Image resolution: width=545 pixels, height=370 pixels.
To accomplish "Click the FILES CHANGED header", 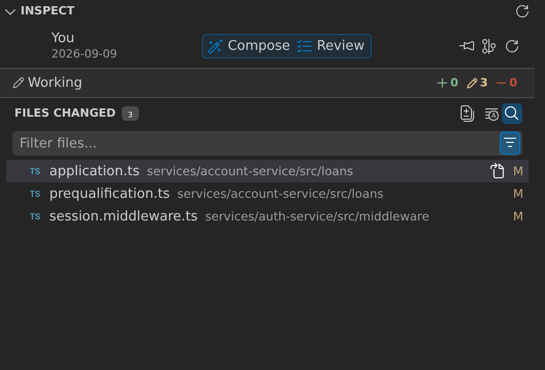I will [65, 113].
